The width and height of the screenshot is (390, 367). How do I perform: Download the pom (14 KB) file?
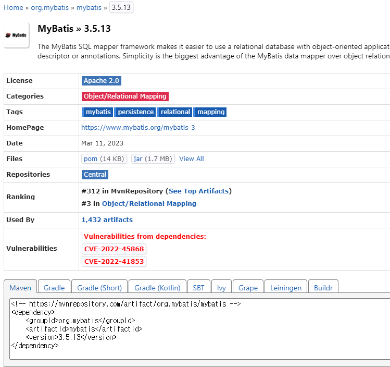[x=104, y=159]
